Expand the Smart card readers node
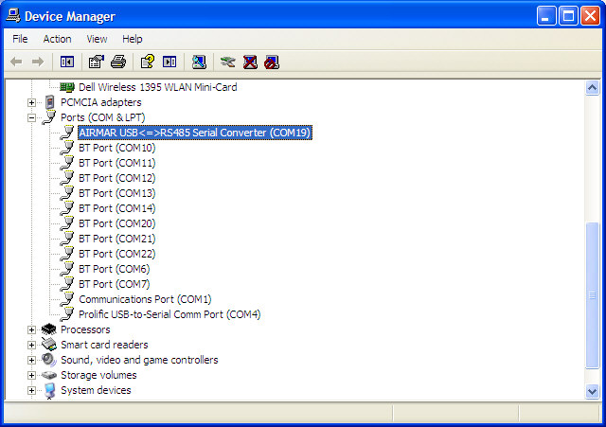The image size is (606, 427). pyautogui.click(x=31, y=345)
